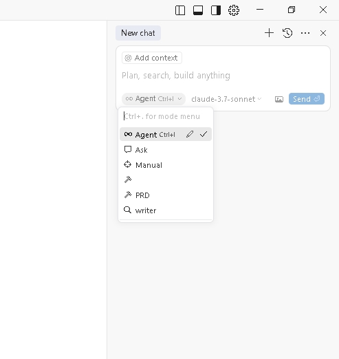Select the unnamed hammer custom mode
Image resolution: width=339 pixels, height=359 pixels.
click(x=166, y=179)
